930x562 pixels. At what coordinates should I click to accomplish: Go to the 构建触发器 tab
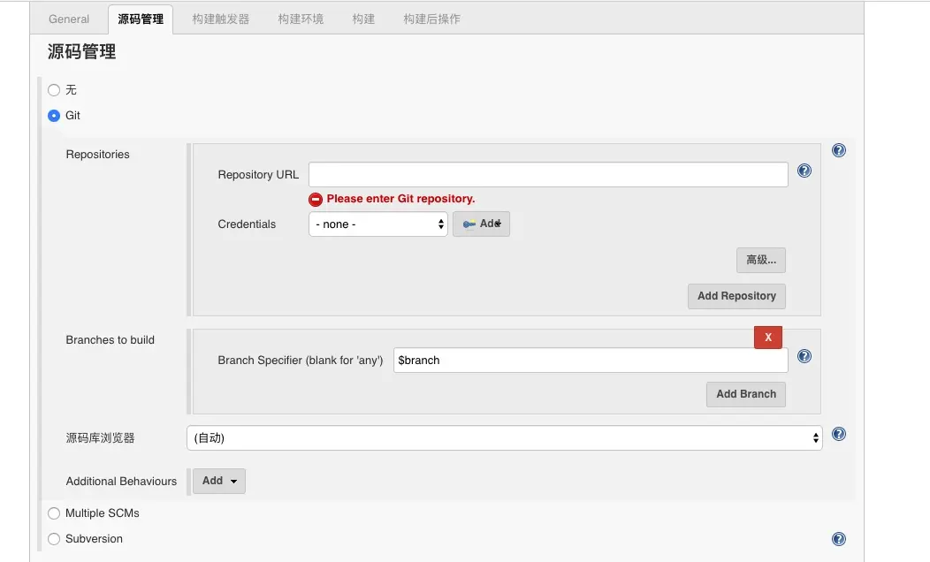click(221, 19)
